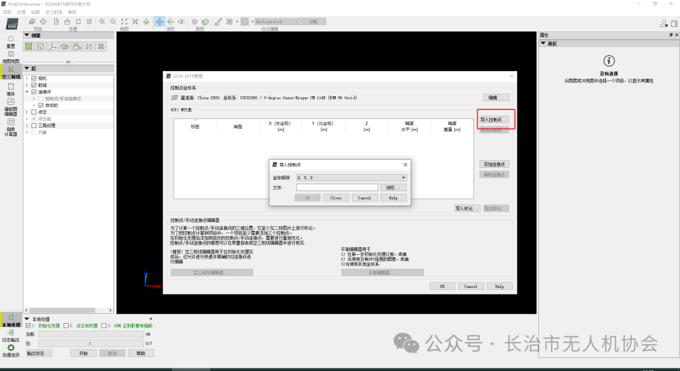
Task: Click the 导入控制点 button
Action: coord(494,119)
